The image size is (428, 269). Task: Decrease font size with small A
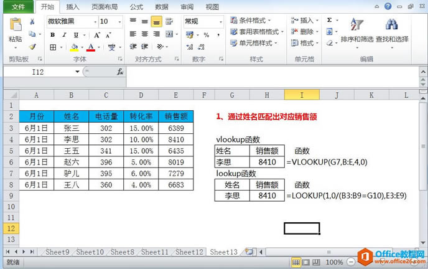coord(108,35)
